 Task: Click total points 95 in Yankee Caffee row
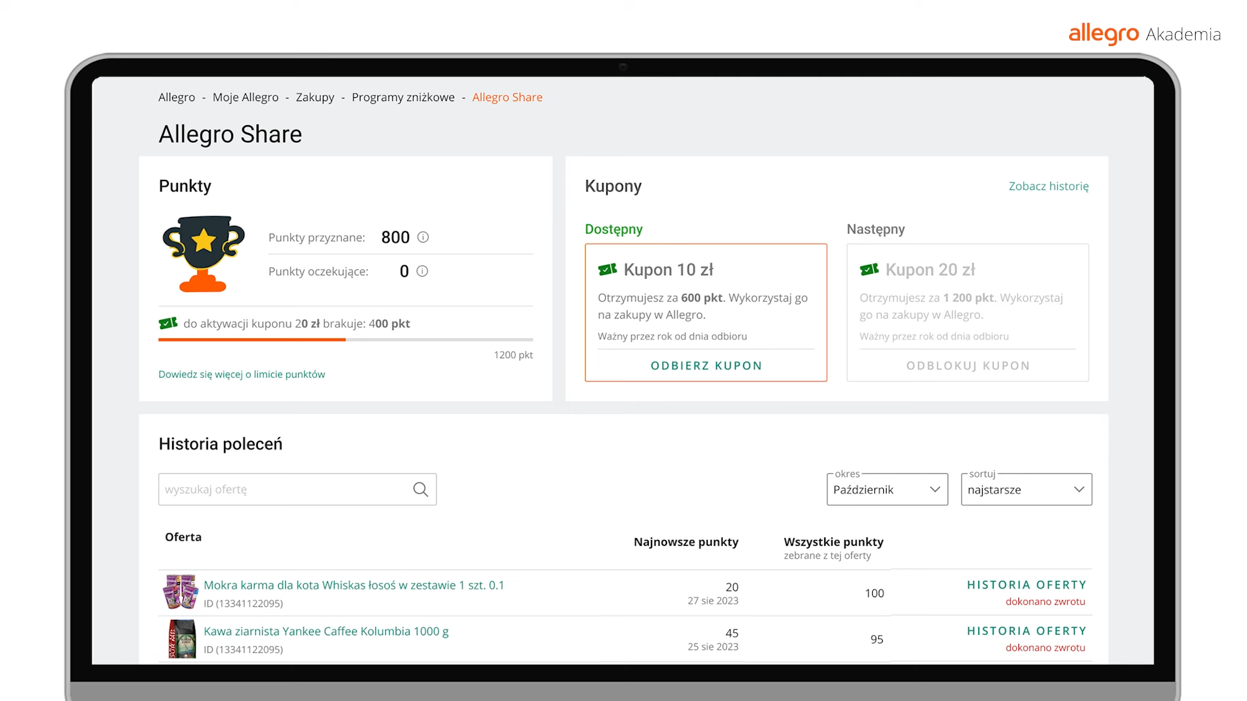coord(877,639)
